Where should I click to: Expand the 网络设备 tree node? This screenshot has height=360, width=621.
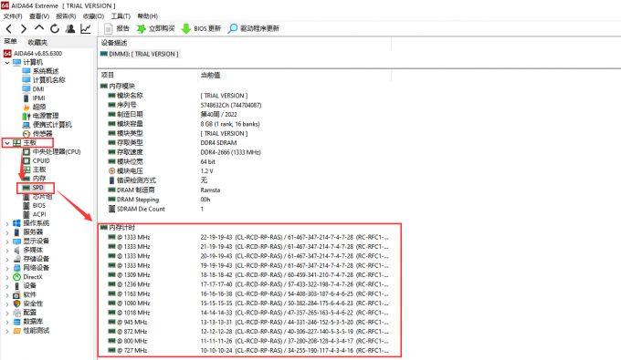click(7, 268)
